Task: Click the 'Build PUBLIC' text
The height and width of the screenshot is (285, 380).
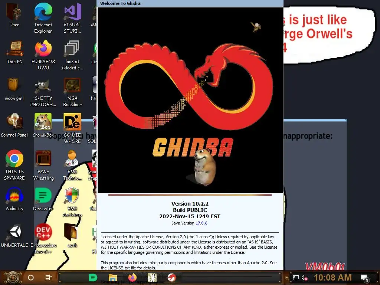Action: 190,210
